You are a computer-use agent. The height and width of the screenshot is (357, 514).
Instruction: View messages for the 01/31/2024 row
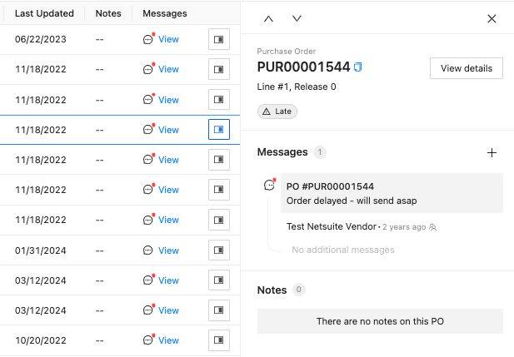click(168, 250)
